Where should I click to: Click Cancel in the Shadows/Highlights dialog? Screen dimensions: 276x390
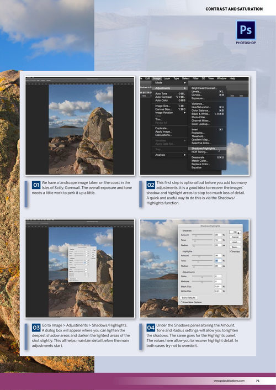(235, 237)
